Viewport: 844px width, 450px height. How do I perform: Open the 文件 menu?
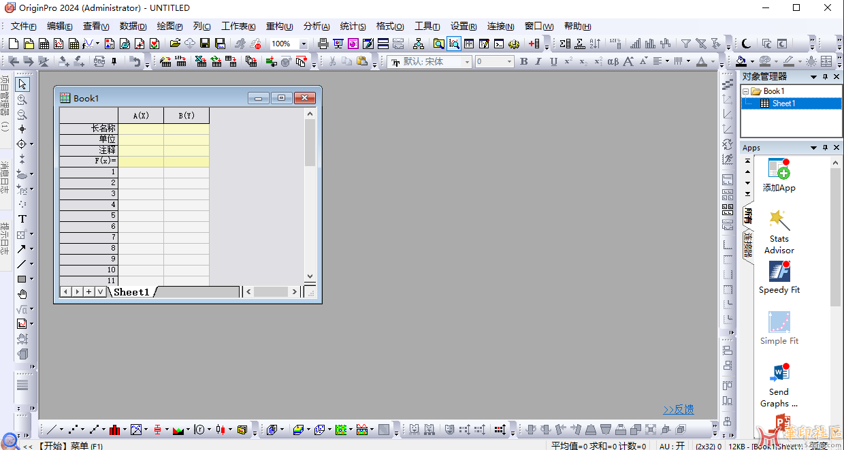[x=24, y=27]
